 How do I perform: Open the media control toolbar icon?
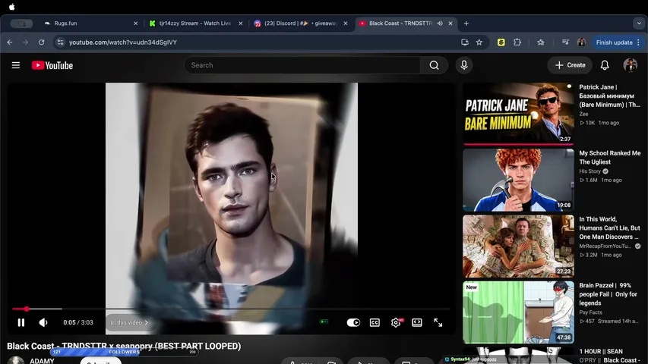click(565, 42)
